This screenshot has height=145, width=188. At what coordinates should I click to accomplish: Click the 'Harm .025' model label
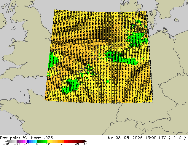[x=42, y=138]
